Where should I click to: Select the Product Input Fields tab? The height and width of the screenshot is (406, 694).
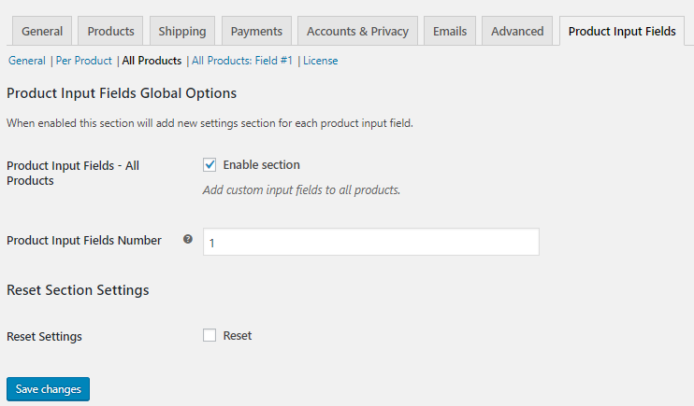click(x=622, y=31)
